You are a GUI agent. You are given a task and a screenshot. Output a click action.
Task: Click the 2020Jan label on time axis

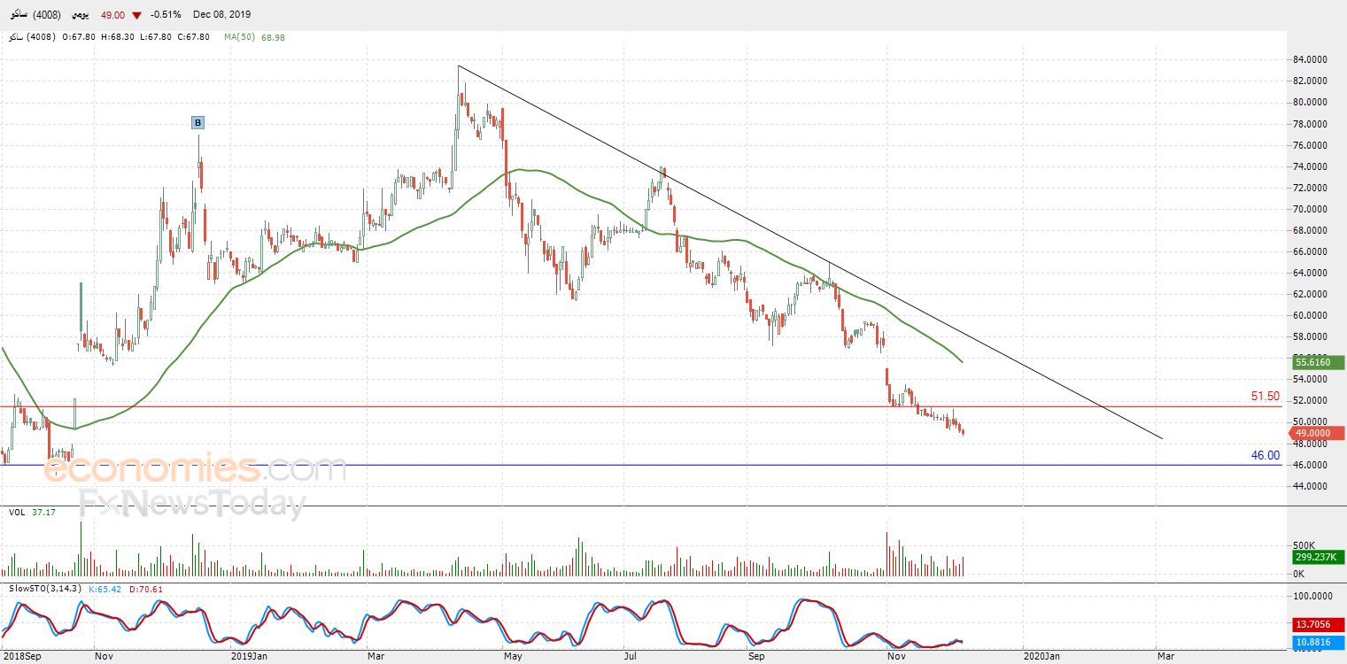click(1041, 656)
